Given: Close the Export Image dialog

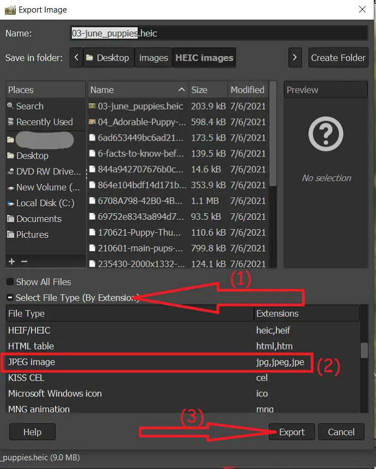Looking at the screenshot, I should pos(362,10).
